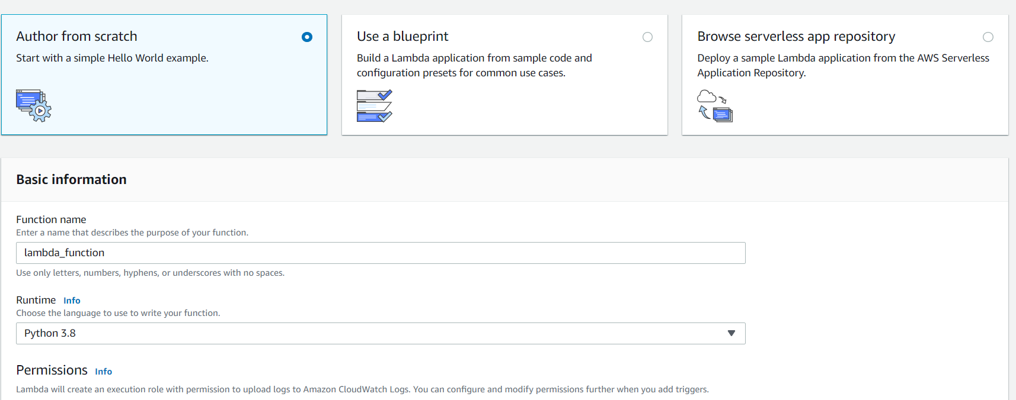Choose the Browse serverless app repository radio
The image size is (1016, 400).
(x=988, y=37)
